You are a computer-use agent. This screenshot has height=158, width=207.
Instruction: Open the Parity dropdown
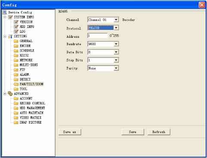pyautogui.click(x=116, y=68)
